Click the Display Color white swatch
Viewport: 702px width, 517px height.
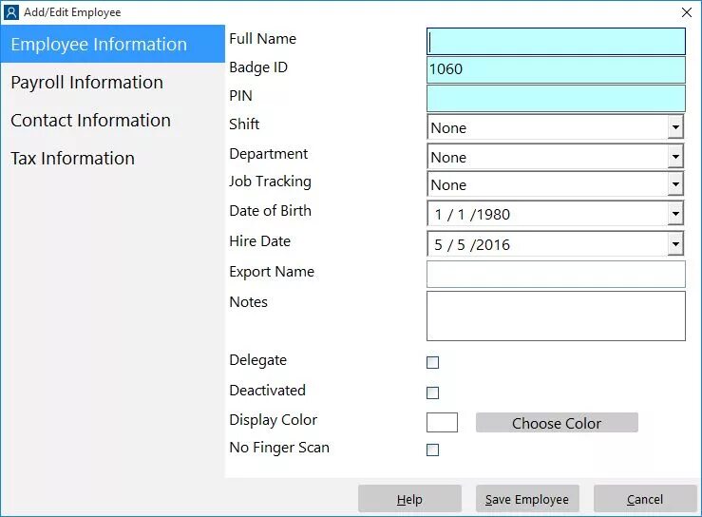442,423
